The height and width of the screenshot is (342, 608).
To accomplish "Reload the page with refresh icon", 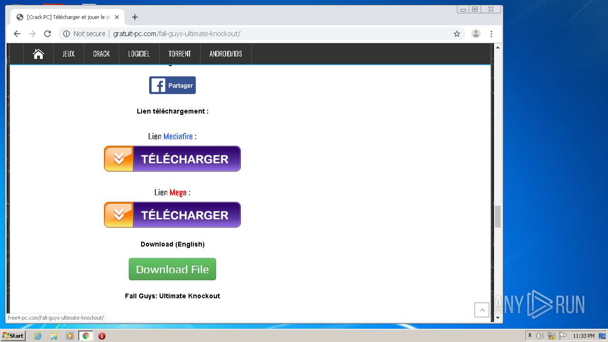I will (47, 34).
